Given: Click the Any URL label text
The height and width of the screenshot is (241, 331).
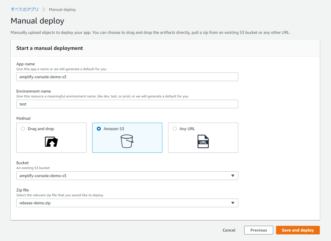Looking at the screenshot, I should click(187, 129).
